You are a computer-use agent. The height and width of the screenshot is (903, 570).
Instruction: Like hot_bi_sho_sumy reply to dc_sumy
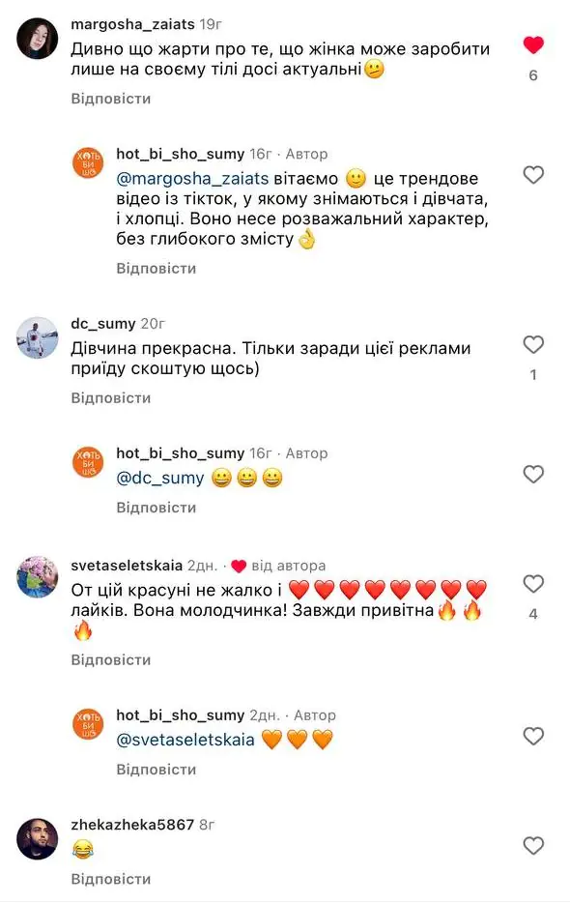[533, 474]
